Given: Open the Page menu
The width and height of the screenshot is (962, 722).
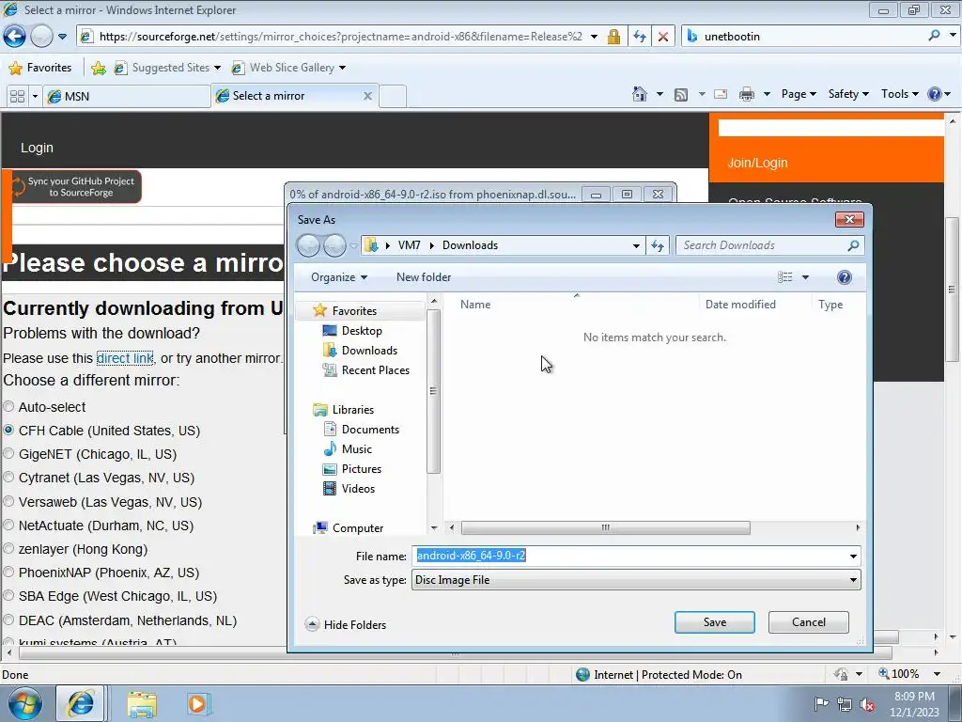Looking at the screenshot, I should tap(799, 94).
